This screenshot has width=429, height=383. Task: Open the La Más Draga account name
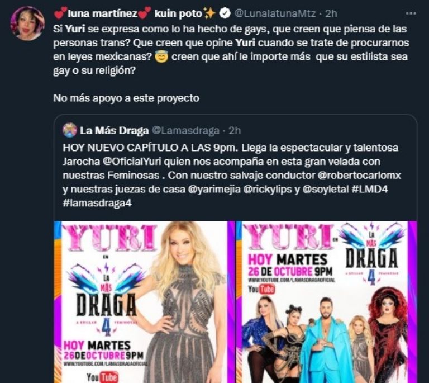114,131
